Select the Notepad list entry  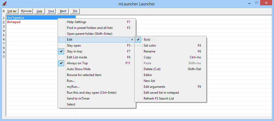(14, 22)
